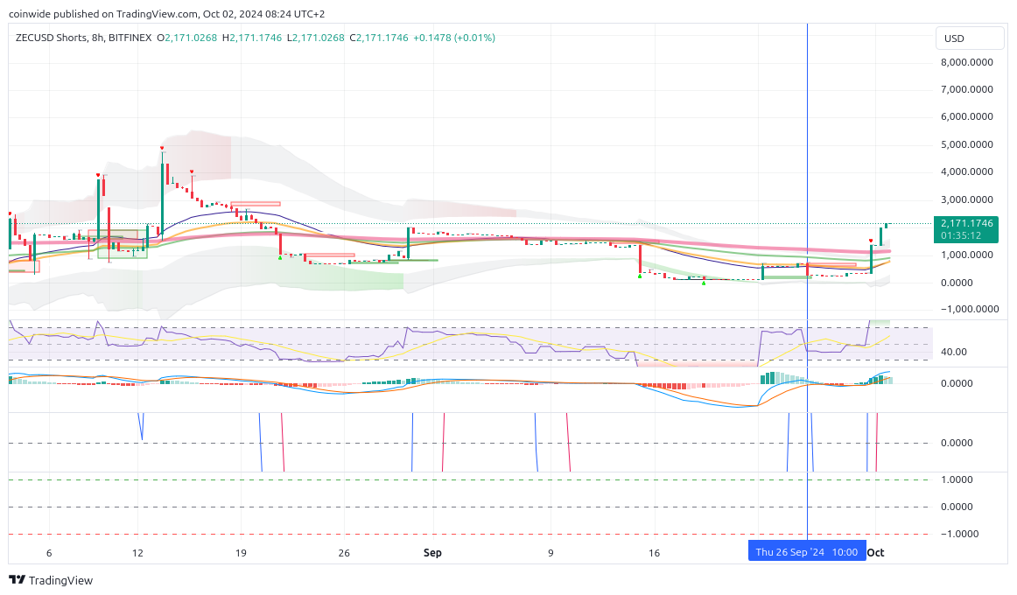Click the 6 date label on time axis

pyautogui.click(x=49, y=553)
